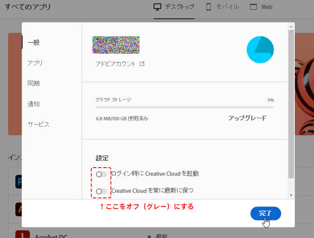Go to the 同期 settings section
This screenshot has height=238, width=314.
coord(34,83)
